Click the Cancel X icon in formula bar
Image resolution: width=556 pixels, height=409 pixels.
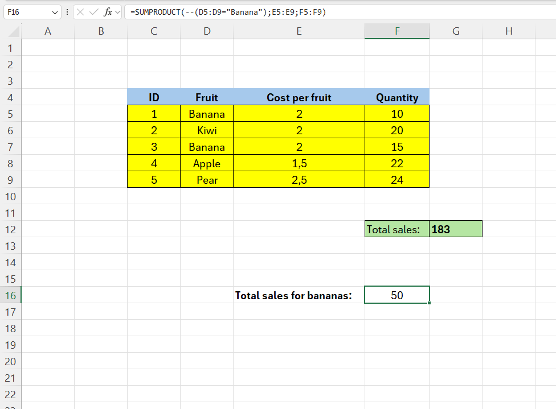pyautogui.click(x=81, y=12)
